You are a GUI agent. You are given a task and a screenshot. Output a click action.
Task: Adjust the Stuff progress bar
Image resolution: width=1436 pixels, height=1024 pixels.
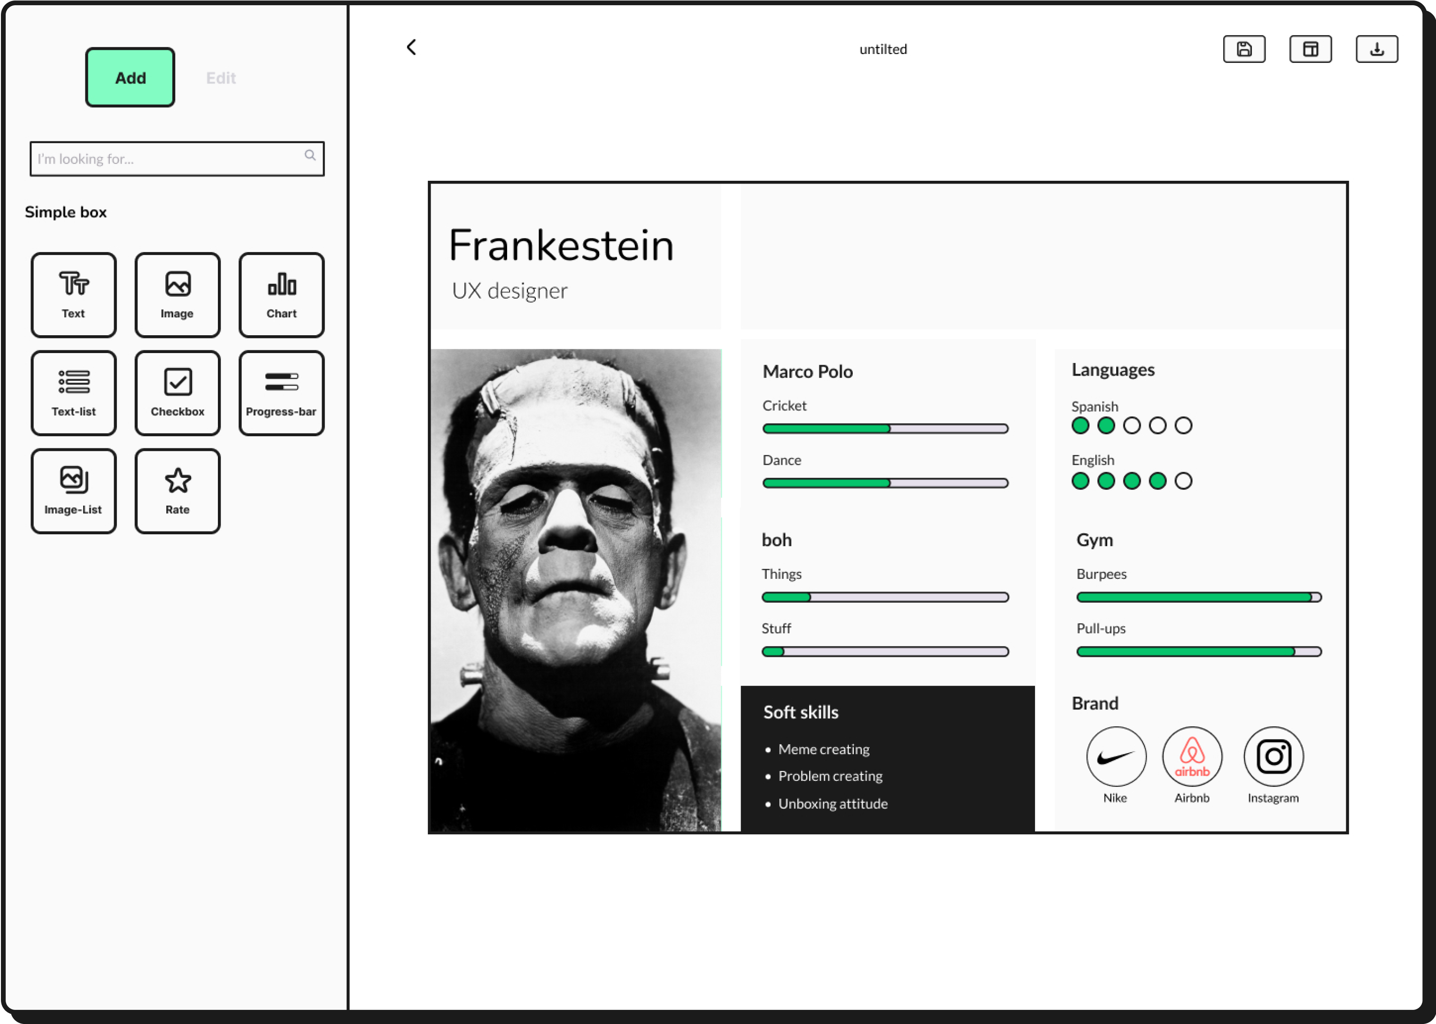pyautogui.click(x=885, y=651)
